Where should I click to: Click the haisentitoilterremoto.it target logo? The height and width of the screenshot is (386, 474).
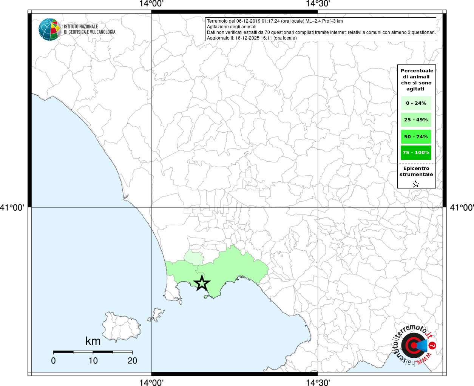tap(414, 345)
